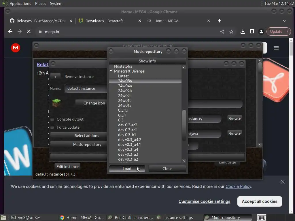The image size is (295, 221).
Task: Click Chrome forward arrow
Action: pos(20,32)
